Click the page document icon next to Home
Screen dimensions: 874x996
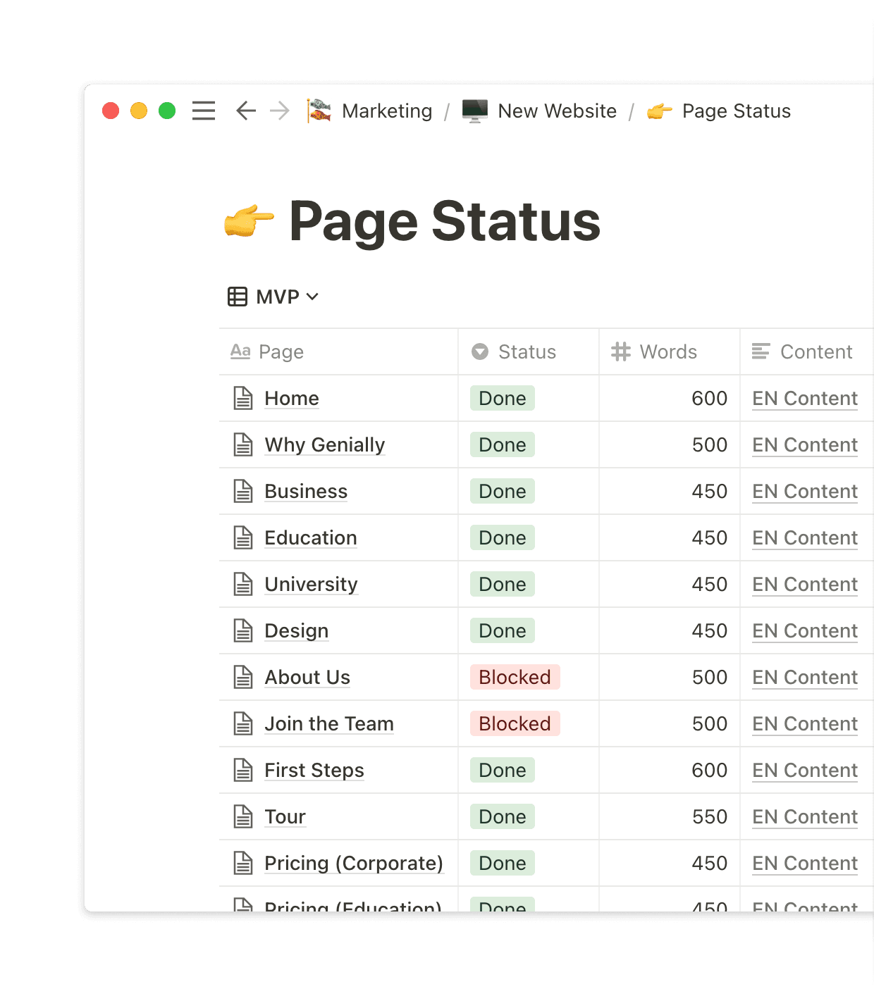tap(243, 398)
